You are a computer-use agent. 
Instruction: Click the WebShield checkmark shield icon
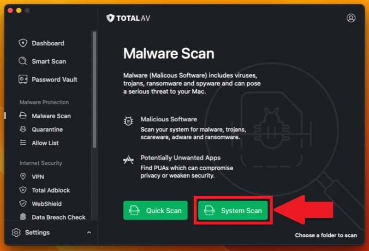(x=23, y=203)
